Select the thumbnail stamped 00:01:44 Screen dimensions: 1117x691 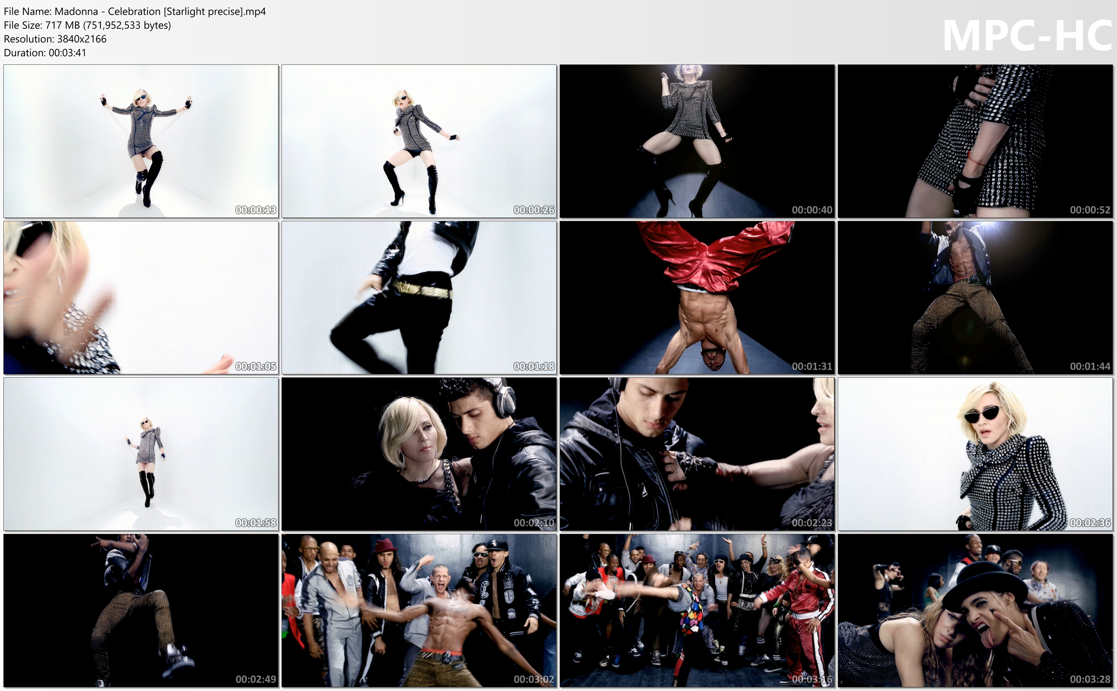click(976, 298)
